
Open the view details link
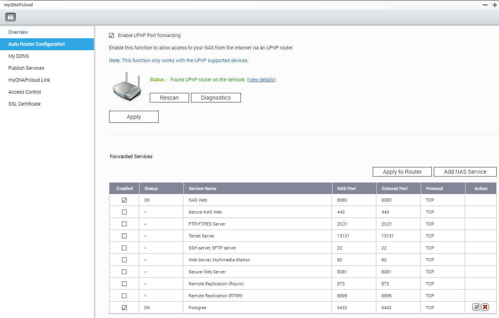click(261, 80)
